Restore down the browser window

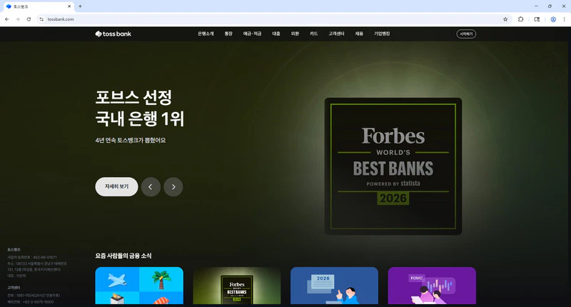(x=550, y=6)
